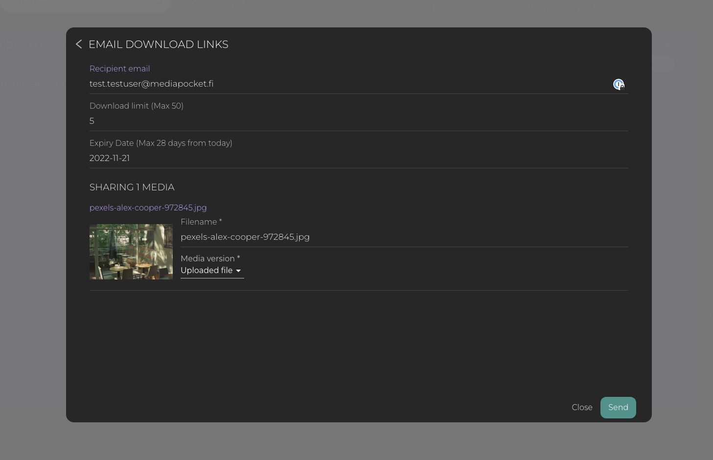Click the password manager icon in email field
713x460 pixels.
619,85
